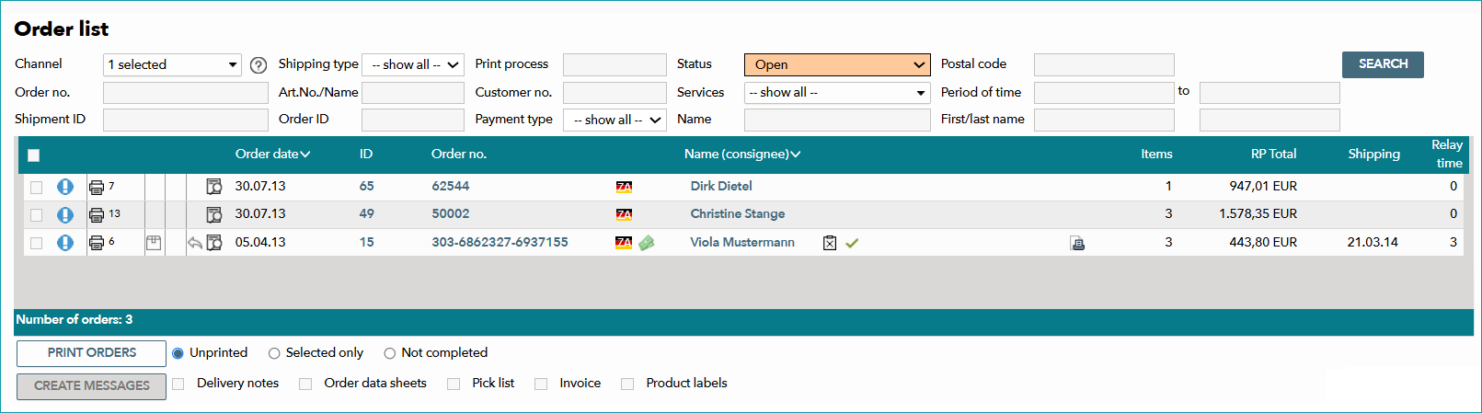Tick the checkbox for order 303-6862327-6937155

[x=36, y=244]
